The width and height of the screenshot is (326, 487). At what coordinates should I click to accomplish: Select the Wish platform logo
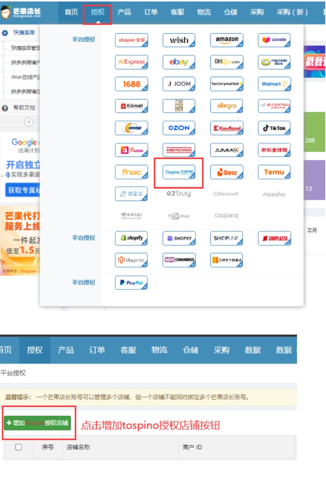point(179,40)
